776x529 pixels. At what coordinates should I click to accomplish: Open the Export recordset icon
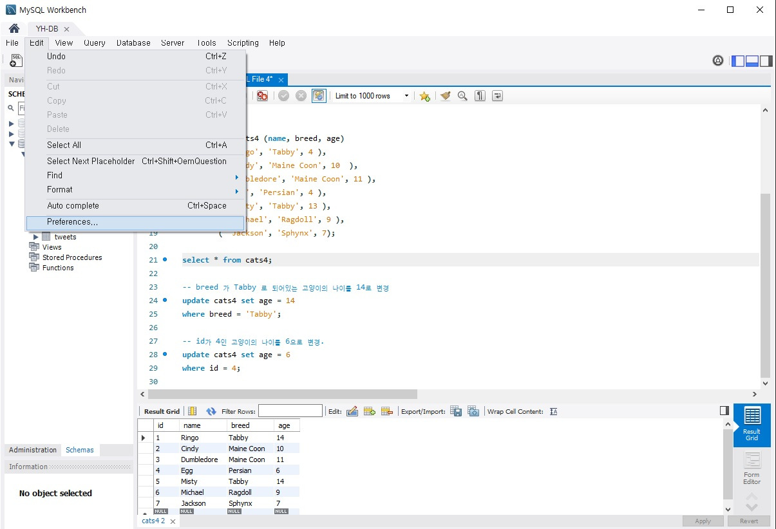tap(456, 411)
